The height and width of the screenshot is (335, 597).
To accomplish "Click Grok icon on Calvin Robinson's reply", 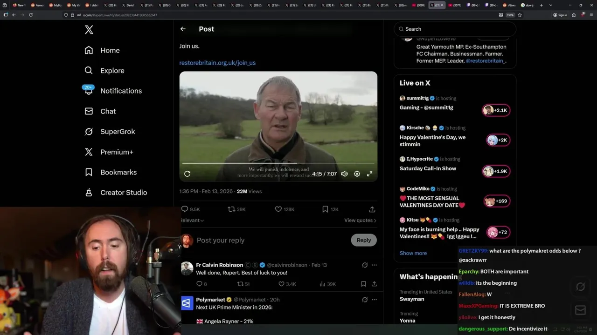I will [365, 265].
